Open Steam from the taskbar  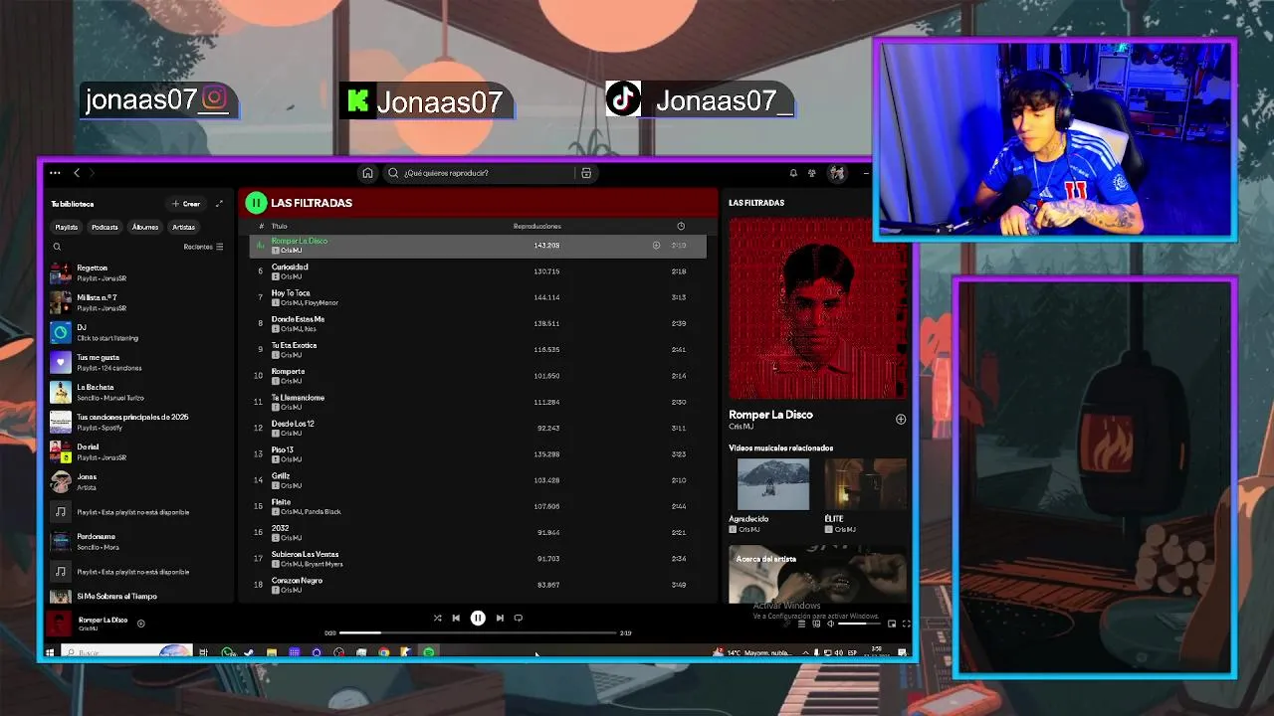coord(248,652)
